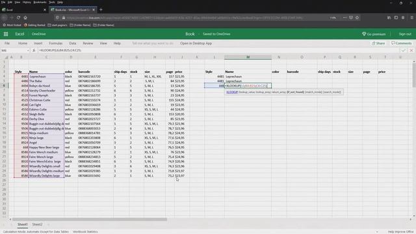Click the Tell me what you want to do box
The height and width of the screenshot is (234, 416).
[x=153, y=44]
